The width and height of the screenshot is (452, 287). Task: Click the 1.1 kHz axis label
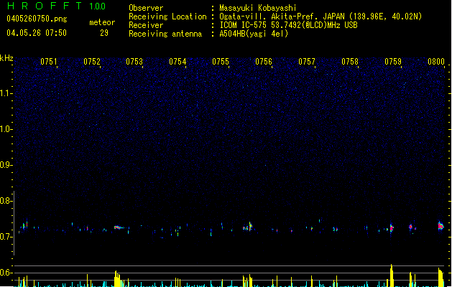6,93
